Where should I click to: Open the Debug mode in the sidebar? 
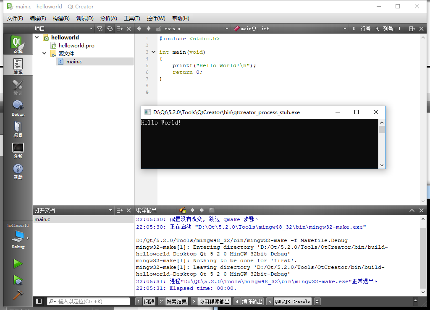[17, 107]
